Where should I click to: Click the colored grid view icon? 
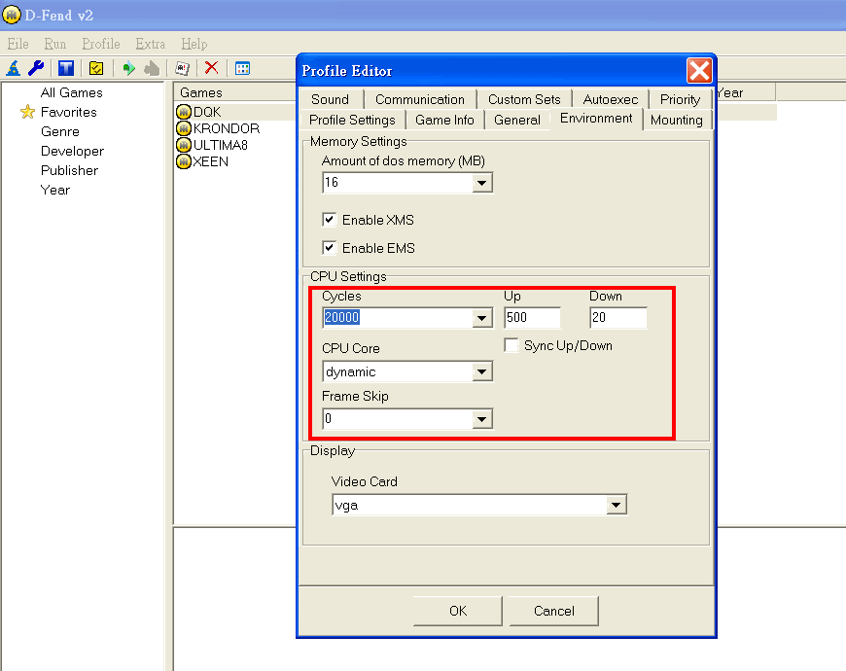(x=243, y=68)
